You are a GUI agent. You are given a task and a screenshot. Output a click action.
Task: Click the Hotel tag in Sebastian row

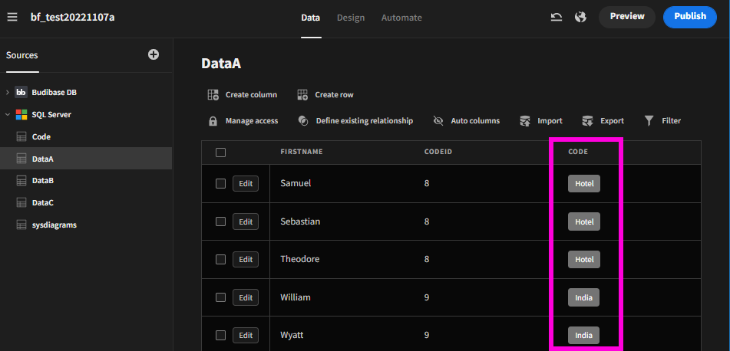(x=584, y=221)
